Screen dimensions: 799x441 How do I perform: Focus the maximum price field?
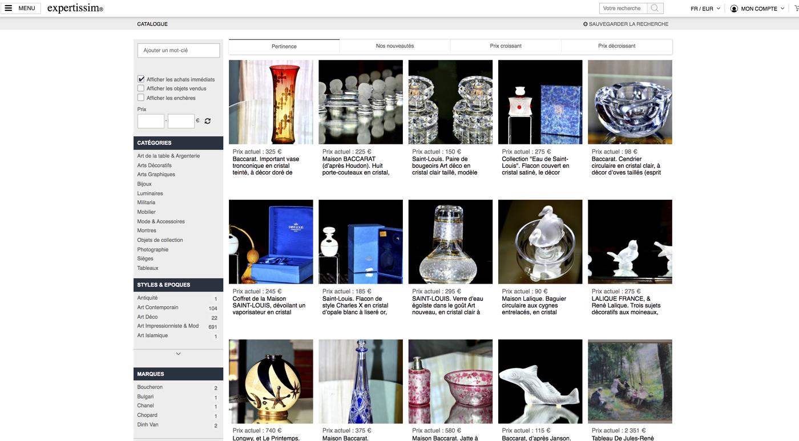(181, 121)
